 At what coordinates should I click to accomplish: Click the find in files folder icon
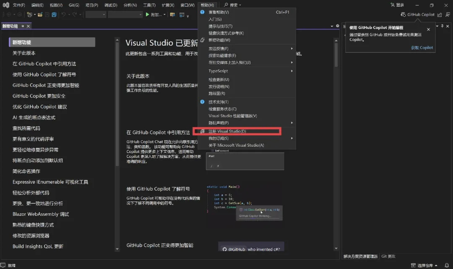(x=172, y=14)
